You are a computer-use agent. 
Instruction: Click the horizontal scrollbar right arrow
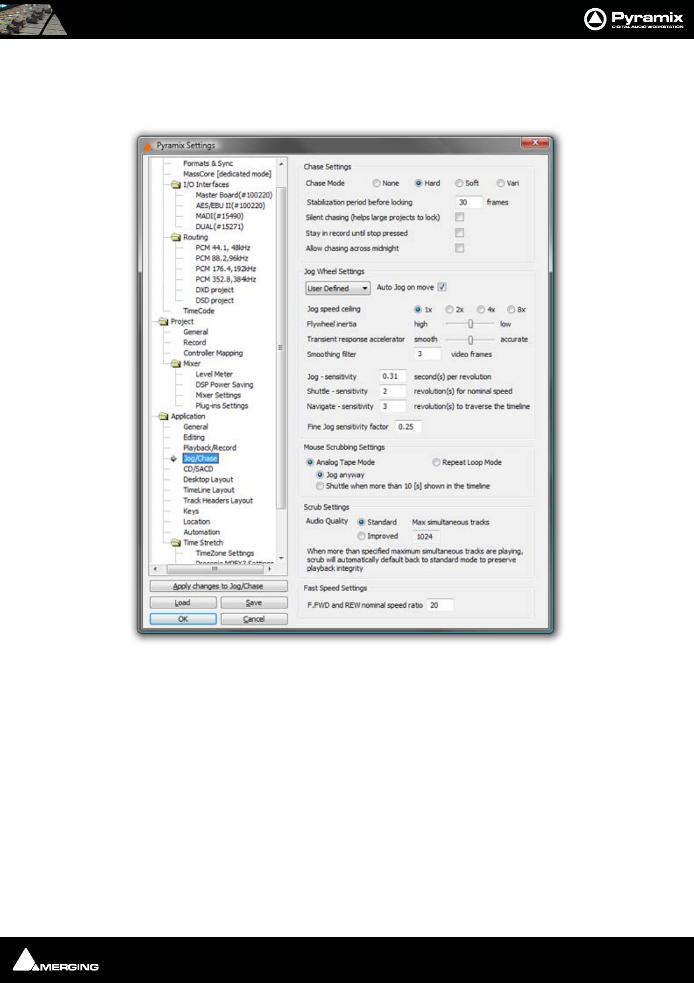(269, 569)
